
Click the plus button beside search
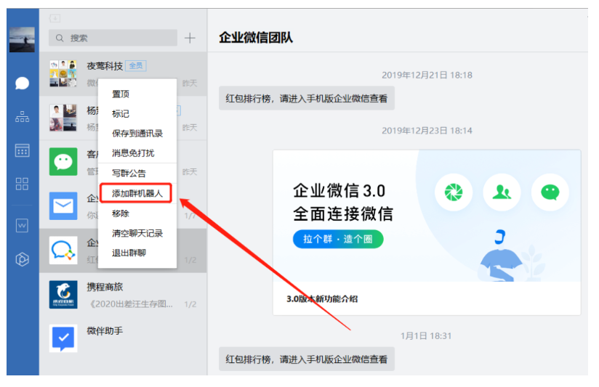coord(190,38)
